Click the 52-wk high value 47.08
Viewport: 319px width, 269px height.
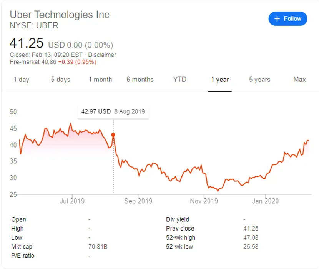click(251, 237)
